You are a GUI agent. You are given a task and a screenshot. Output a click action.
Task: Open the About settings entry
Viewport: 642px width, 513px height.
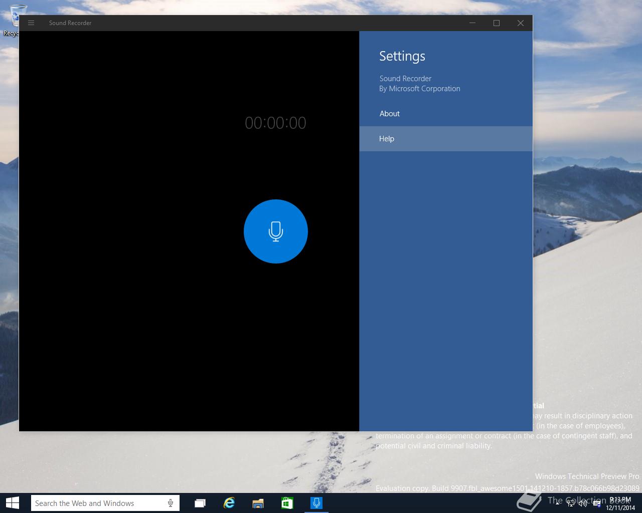coord(446,114)
